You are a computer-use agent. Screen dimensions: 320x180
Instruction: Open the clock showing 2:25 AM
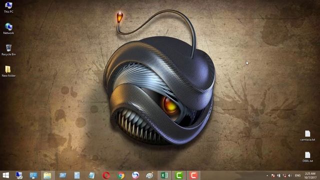click(x=310, y=175)
